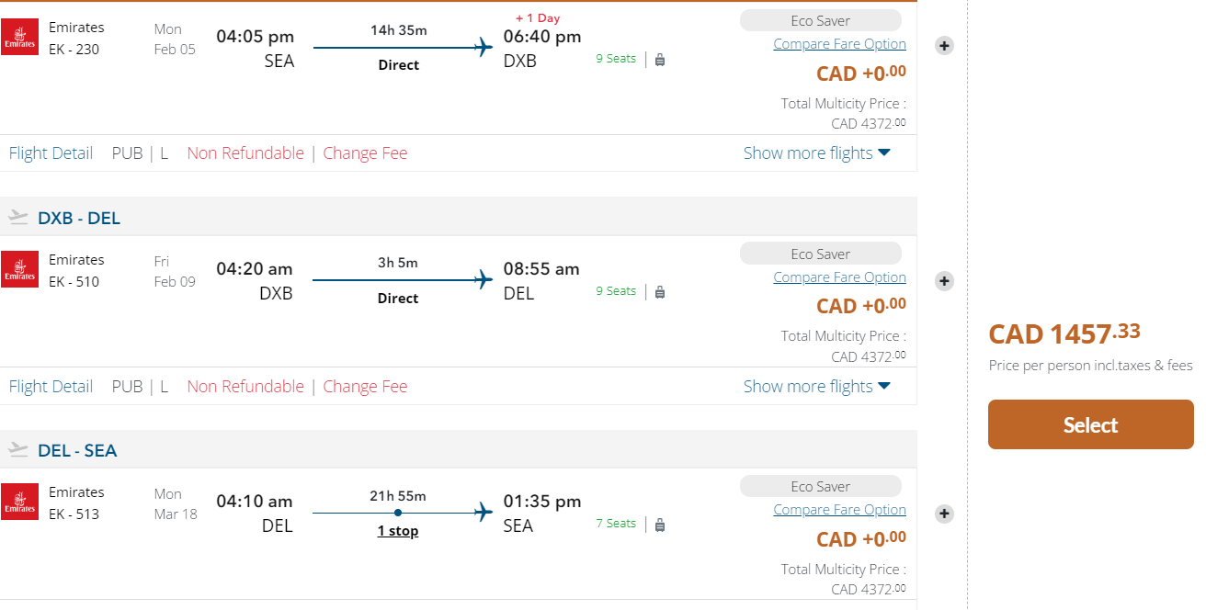Click the Emirates logo for flight EK-230
Image resolution: width=1206 pixels, height=610 pixels.
(x=19, y=37)
